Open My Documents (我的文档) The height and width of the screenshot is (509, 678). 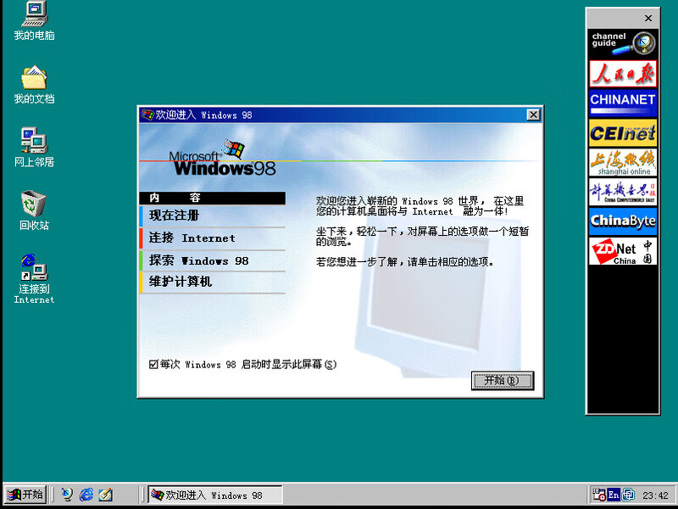[32, 81]
